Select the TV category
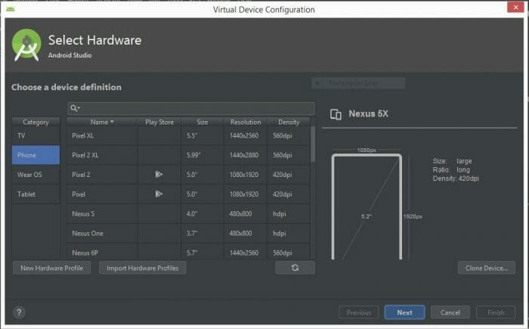The height and width of the screenshot is (329, 529). pos(36,136)
